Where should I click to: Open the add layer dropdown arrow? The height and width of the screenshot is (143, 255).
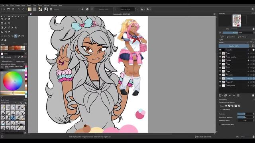pyautogui.click(x=222, y=95)
